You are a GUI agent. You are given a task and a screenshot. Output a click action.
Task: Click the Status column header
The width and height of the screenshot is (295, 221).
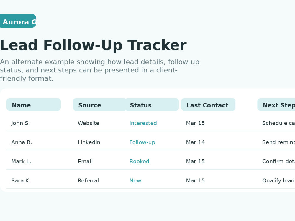tap(152, 104)
